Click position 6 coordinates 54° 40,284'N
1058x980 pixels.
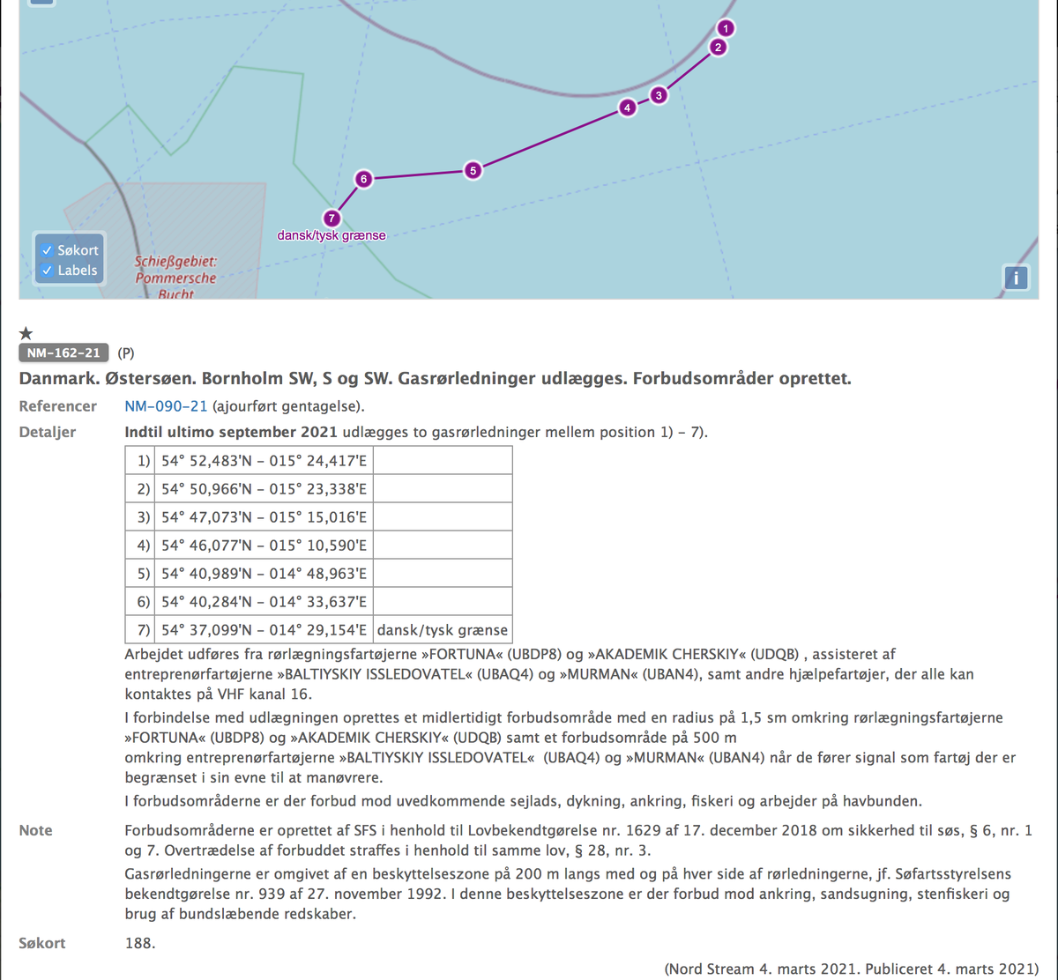pyautogui.click(x=264, y=602)
